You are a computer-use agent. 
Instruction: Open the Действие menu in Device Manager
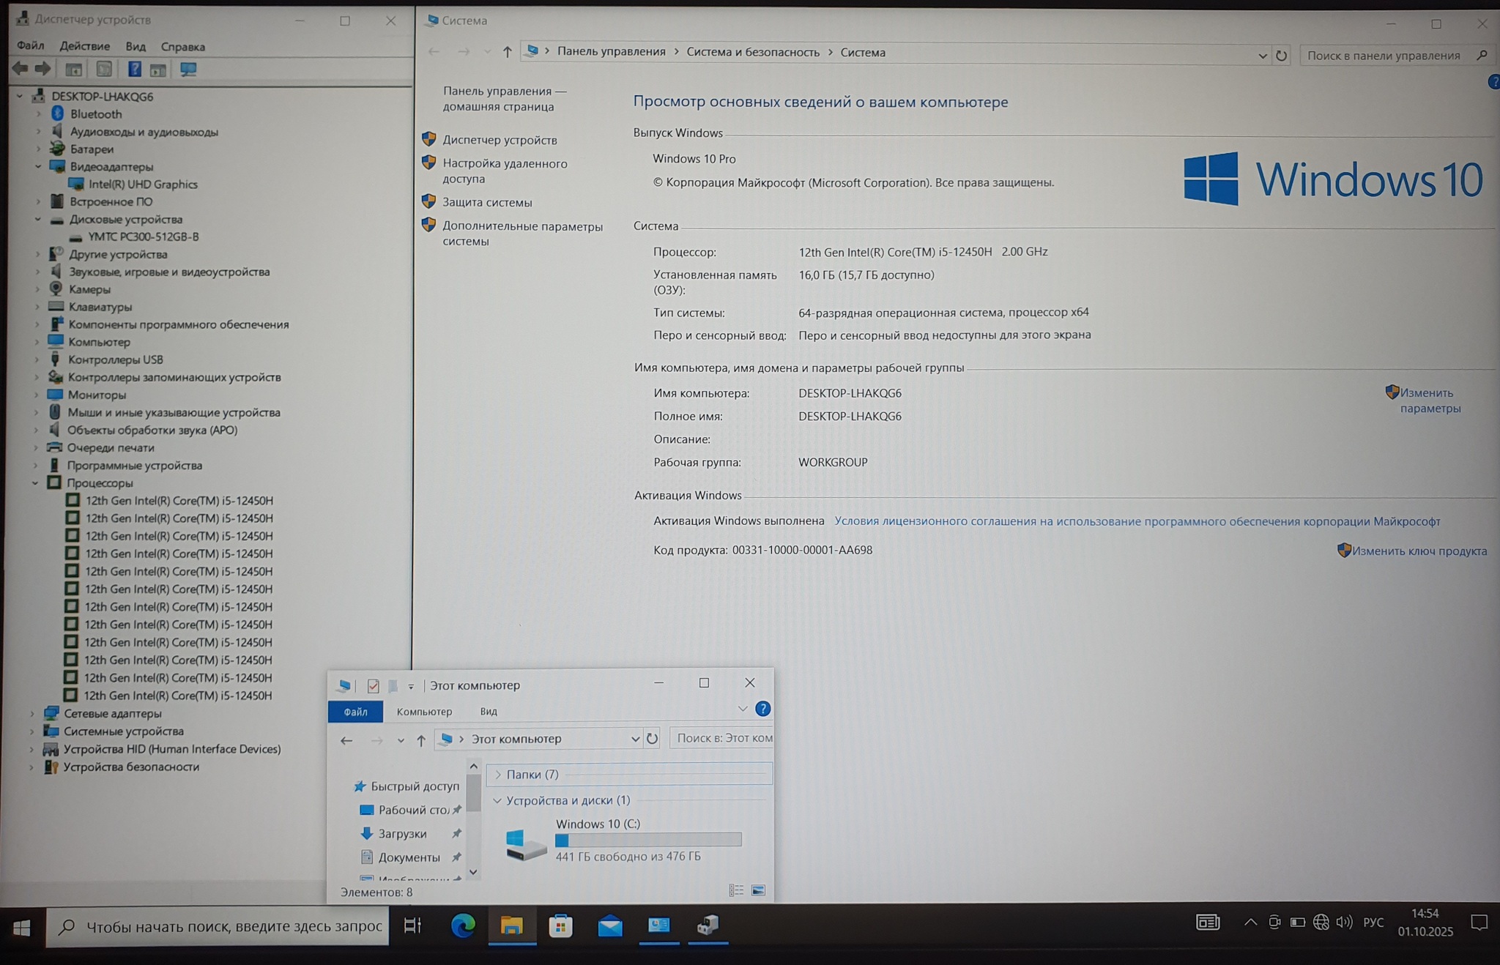click(84, 46)
